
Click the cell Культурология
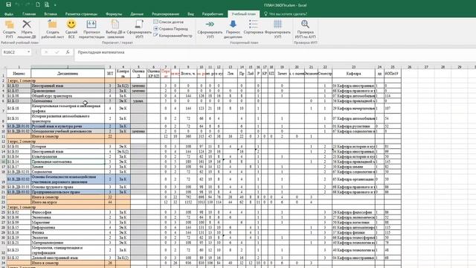tap(68, 156)
